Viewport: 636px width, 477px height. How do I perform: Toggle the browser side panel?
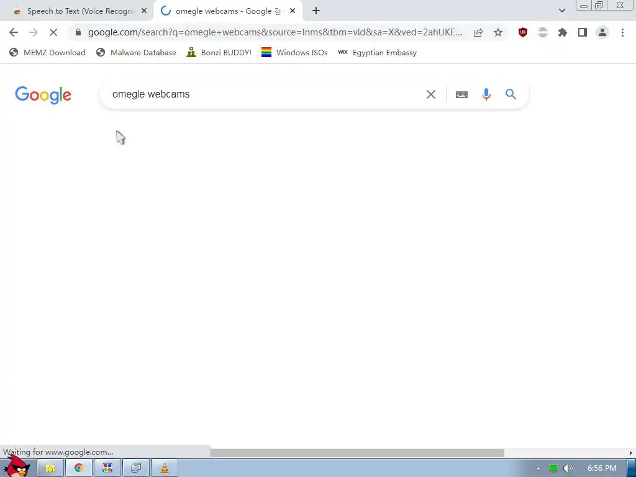click(x=583, y=32)
